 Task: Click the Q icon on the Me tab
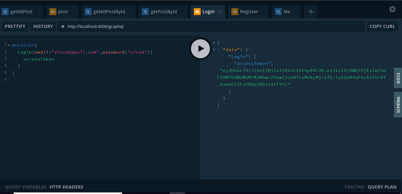point(278,12)
